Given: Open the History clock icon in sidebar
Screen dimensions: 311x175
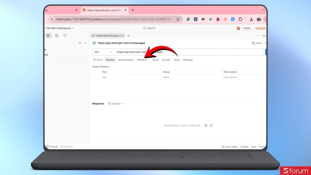Looking at the screenshot, I should click(x=65, y=36).
